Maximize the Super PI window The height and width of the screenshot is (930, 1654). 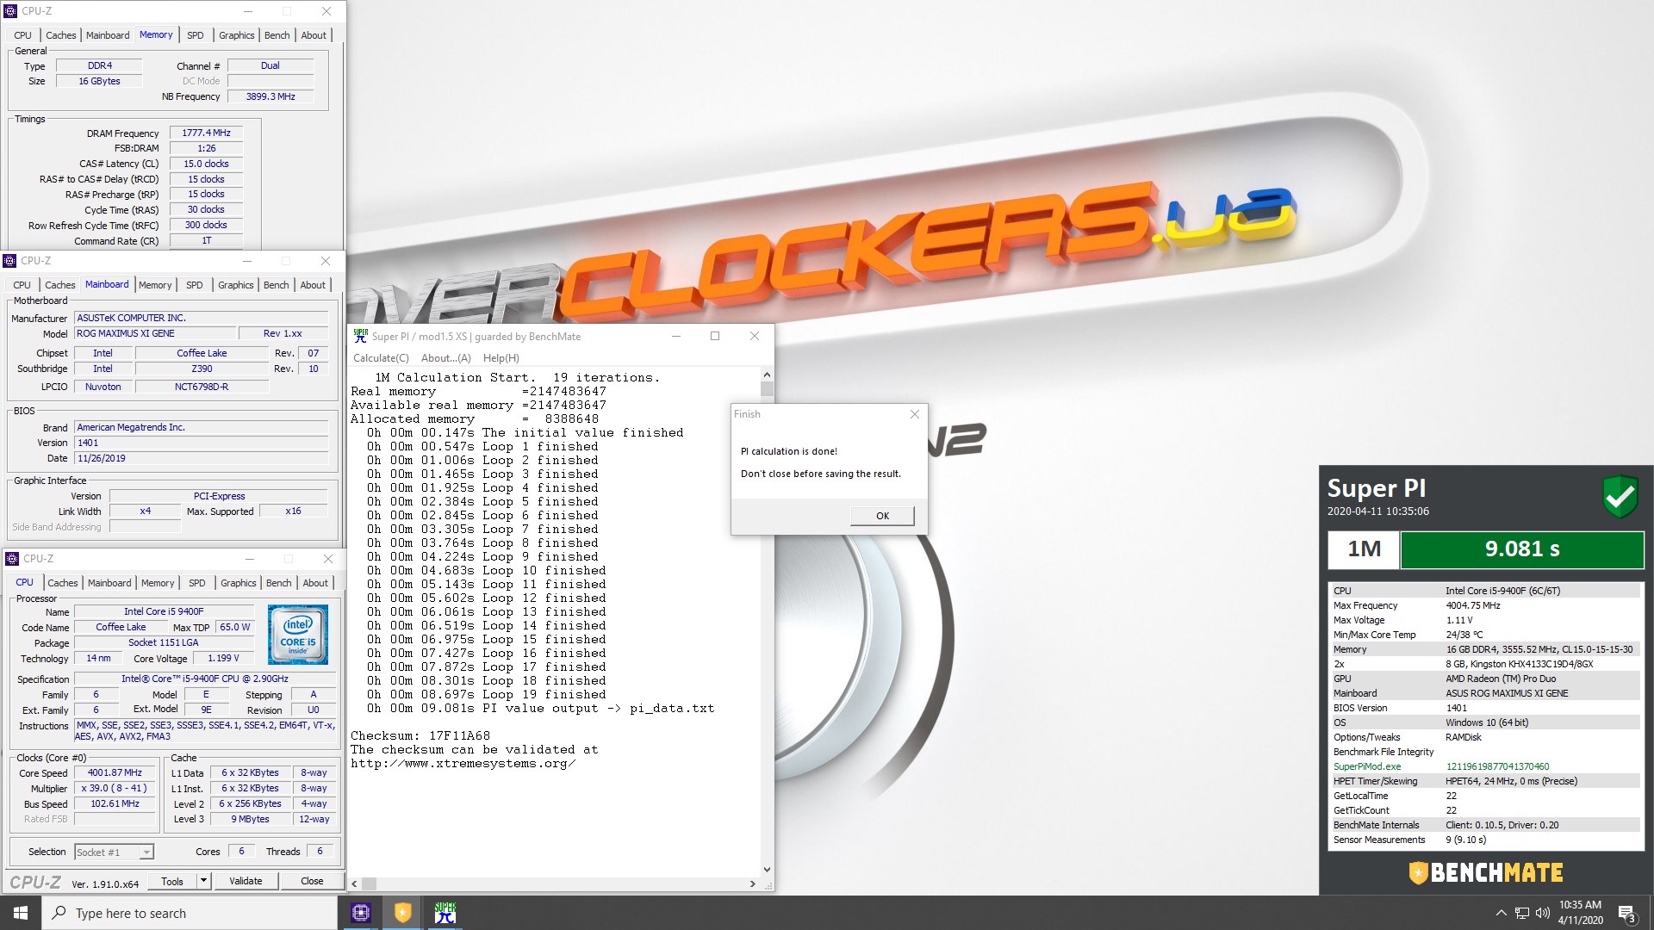[x=714, y=336]
